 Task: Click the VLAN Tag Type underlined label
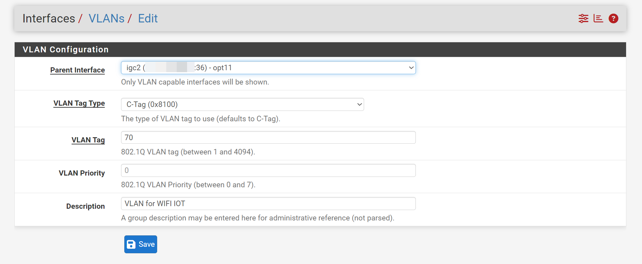(79, 103)
